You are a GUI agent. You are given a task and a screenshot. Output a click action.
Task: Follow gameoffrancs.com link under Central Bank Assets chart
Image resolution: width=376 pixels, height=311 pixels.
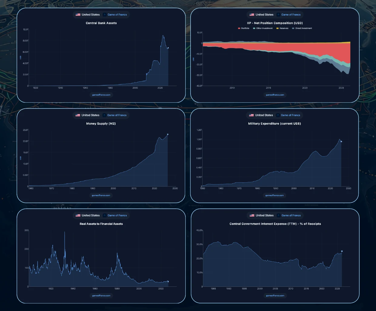[x=101, y=95]
